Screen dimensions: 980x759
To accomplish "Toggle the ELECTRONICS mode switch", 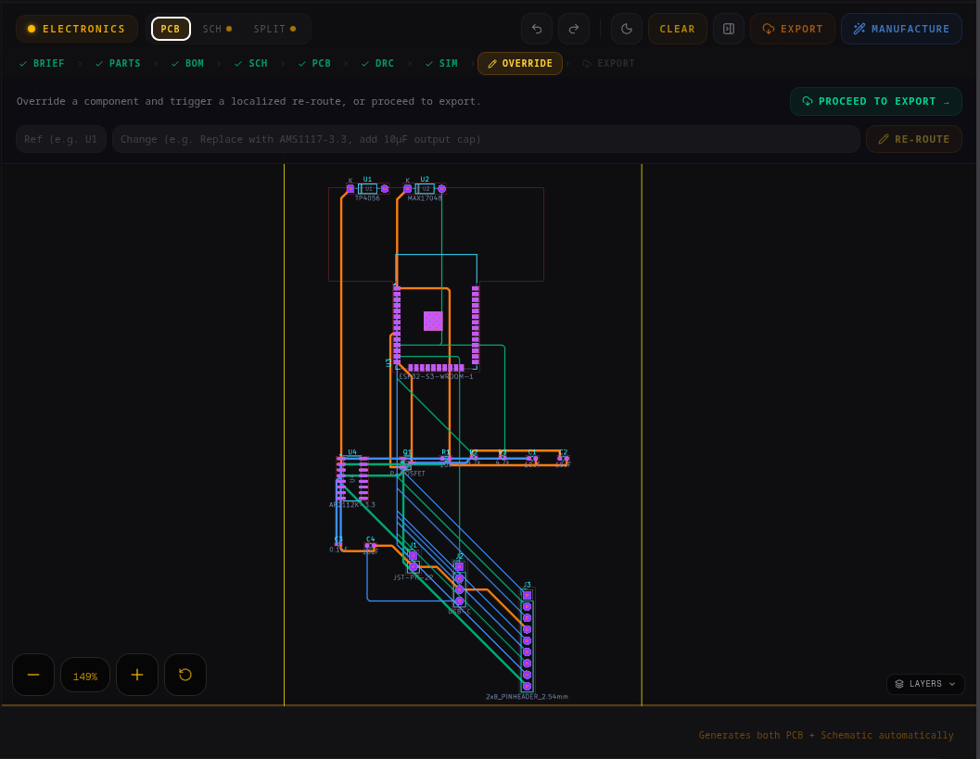I will tap(77, 29).
